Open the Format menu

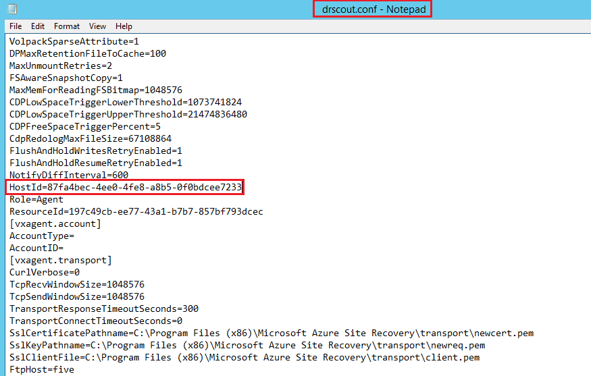[x=67, y=26]
